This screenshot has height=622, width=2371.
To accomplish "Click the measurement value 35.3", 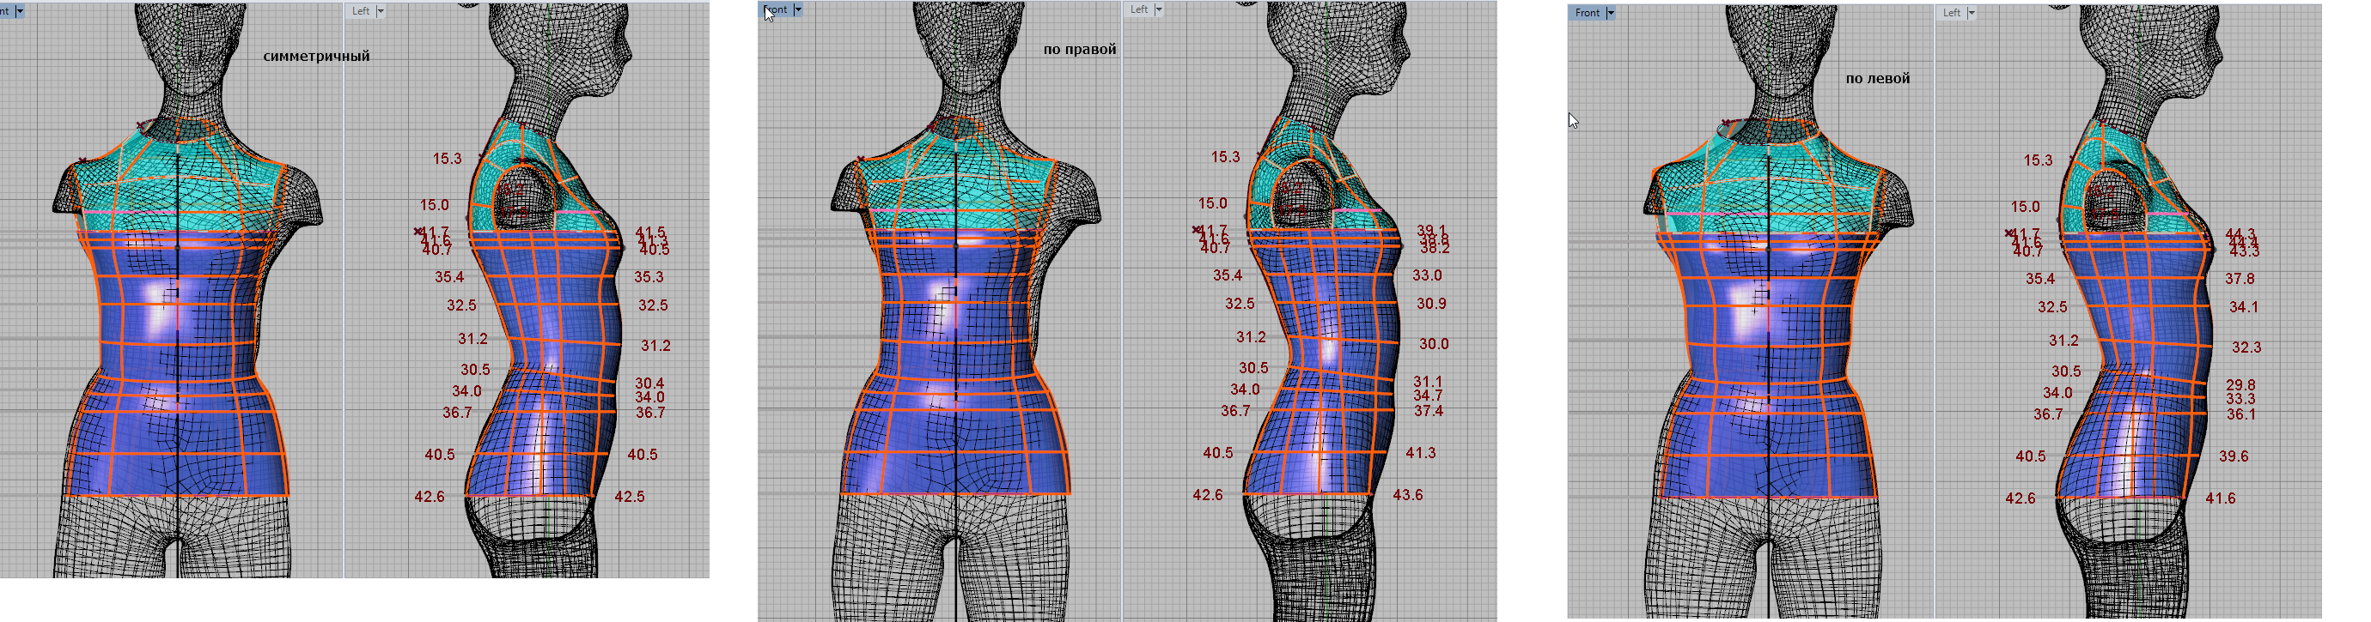I will (x=648, y=276).
